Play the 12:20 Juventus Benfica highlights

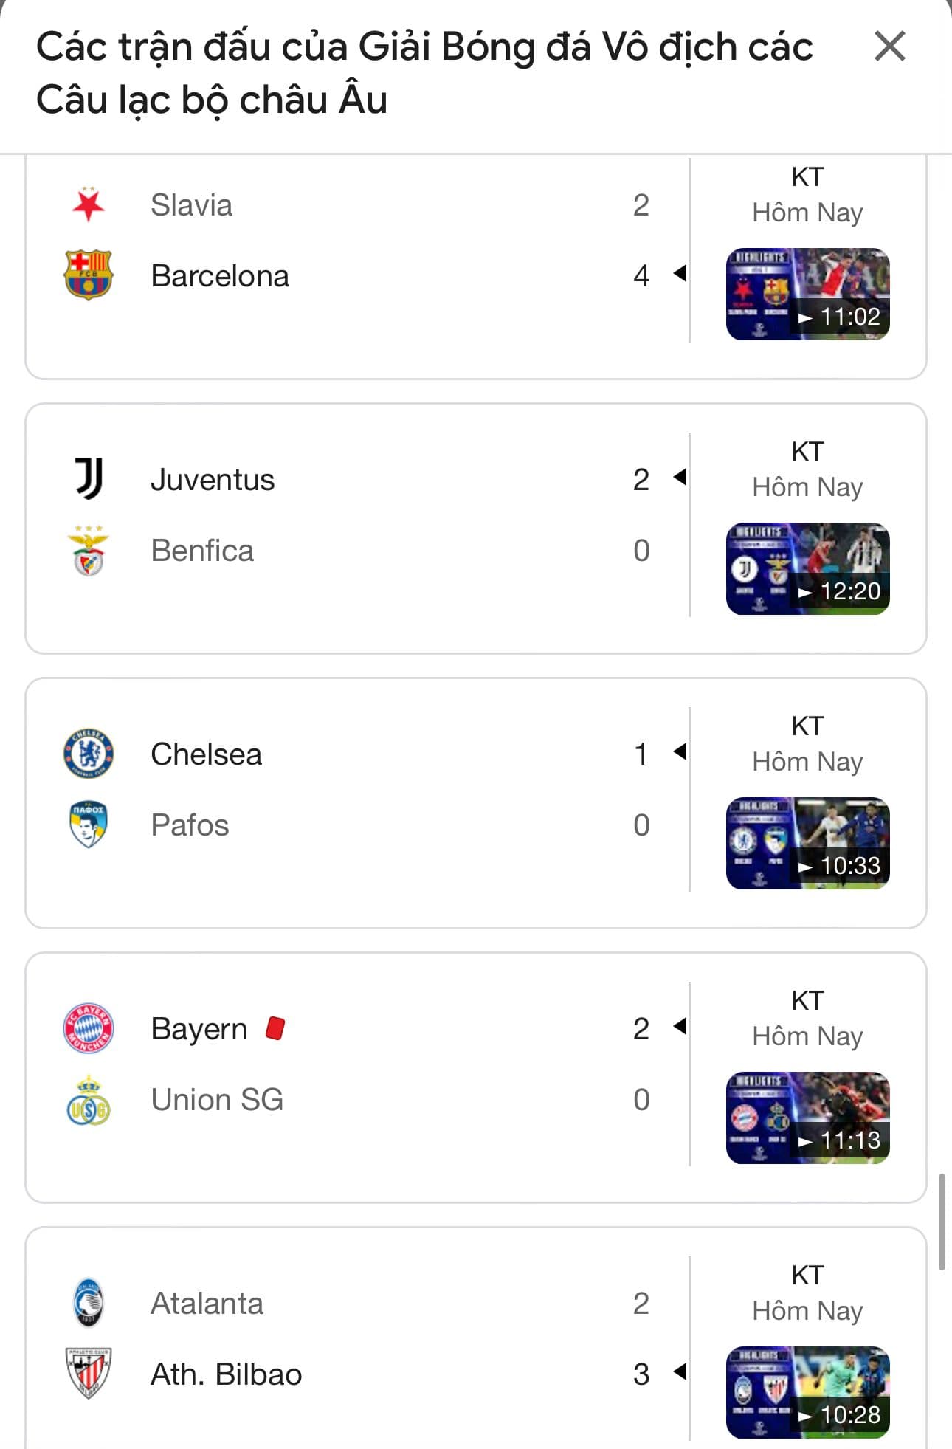807,569
